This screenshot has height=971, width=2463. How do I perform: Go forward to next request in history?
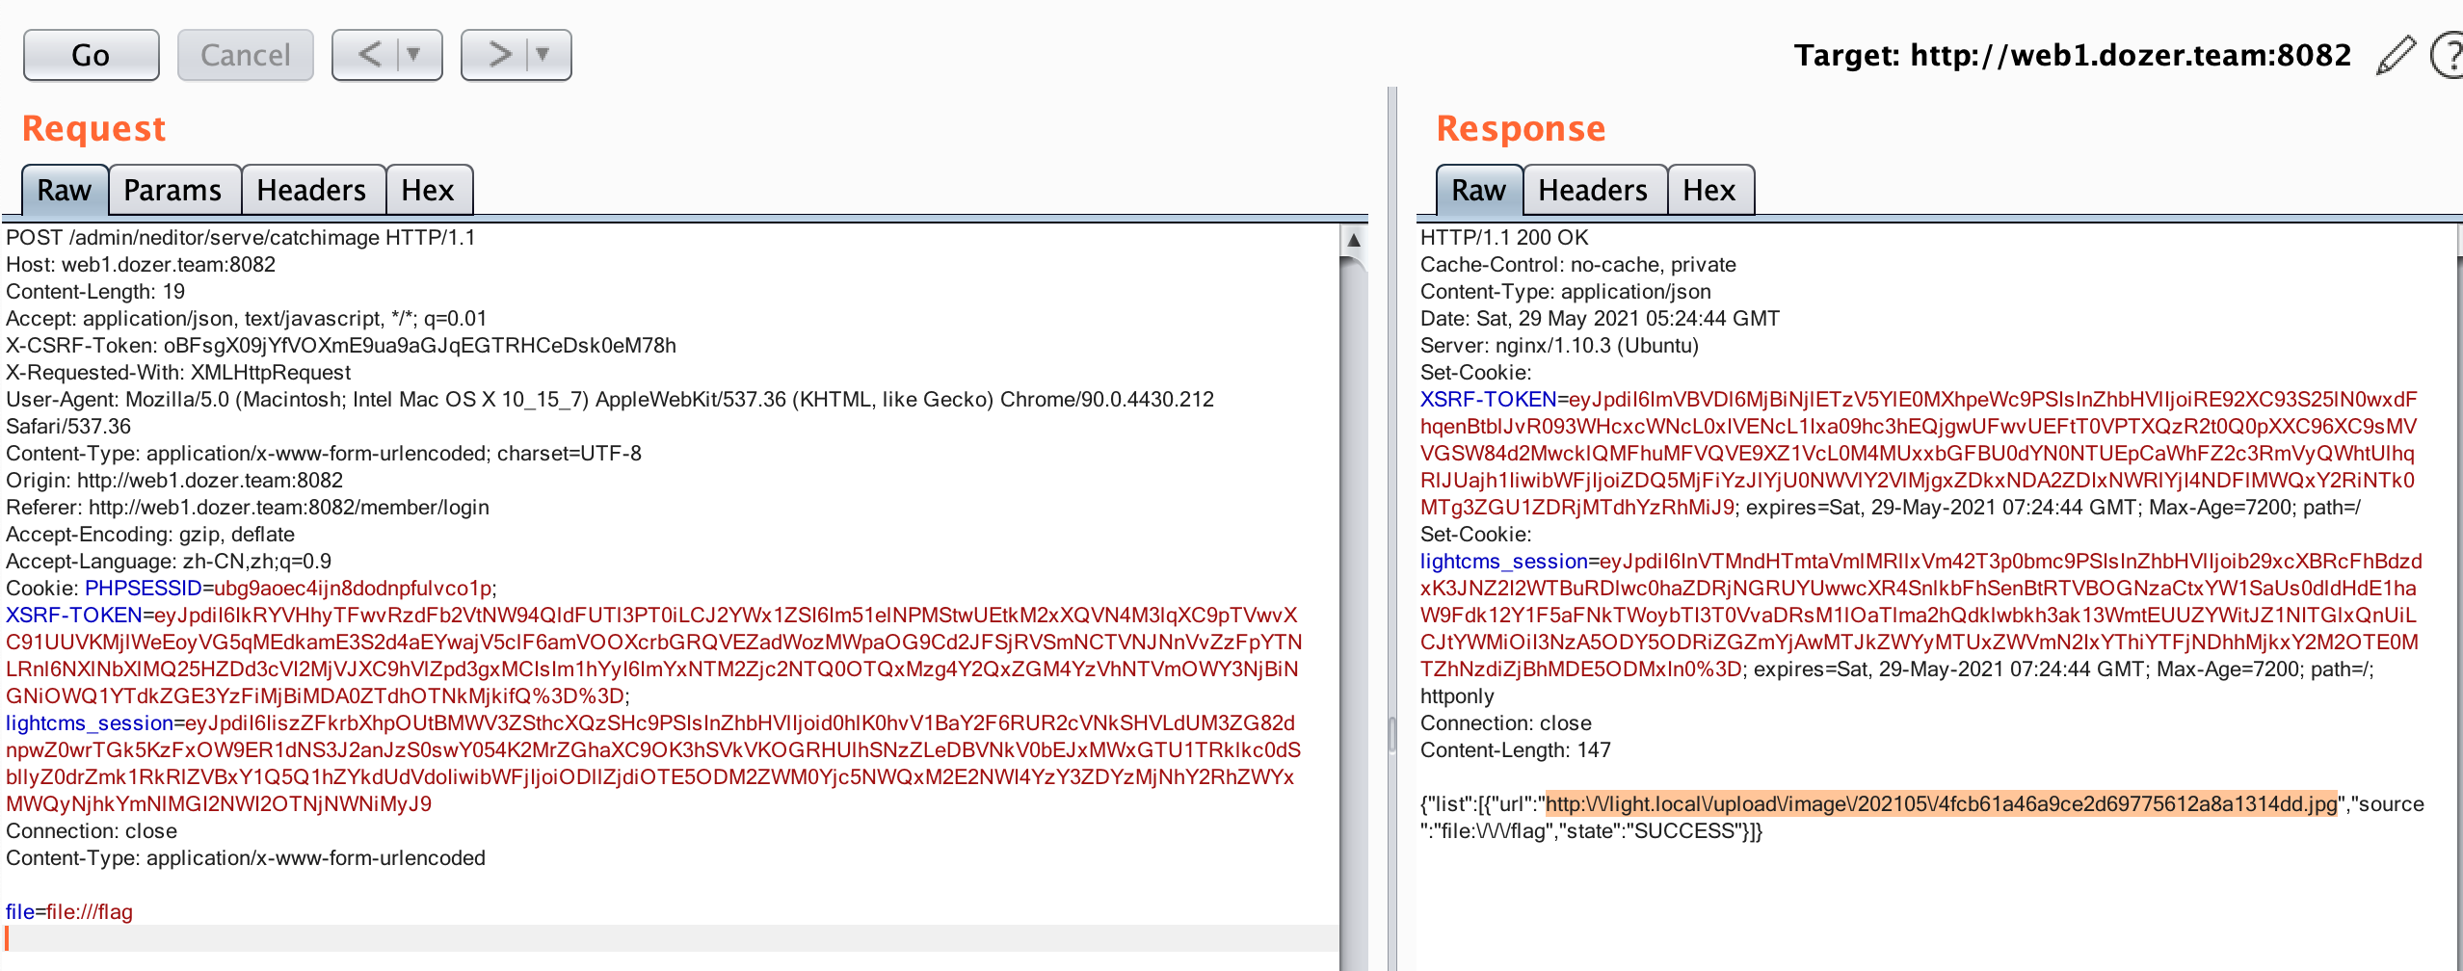(x=499, y=55)
